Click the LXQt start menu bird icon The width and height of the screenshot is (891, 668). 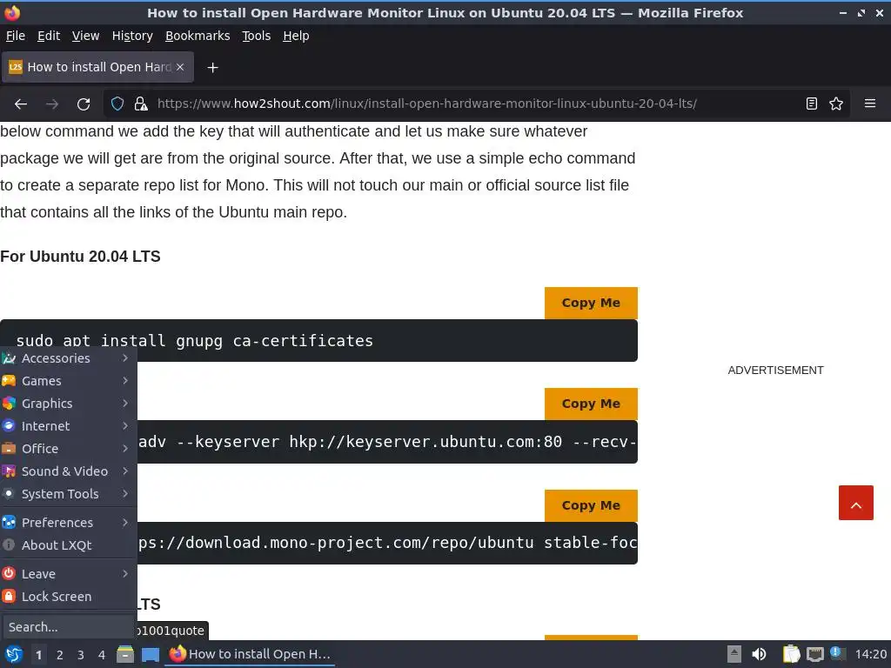[x=14, y=654]
